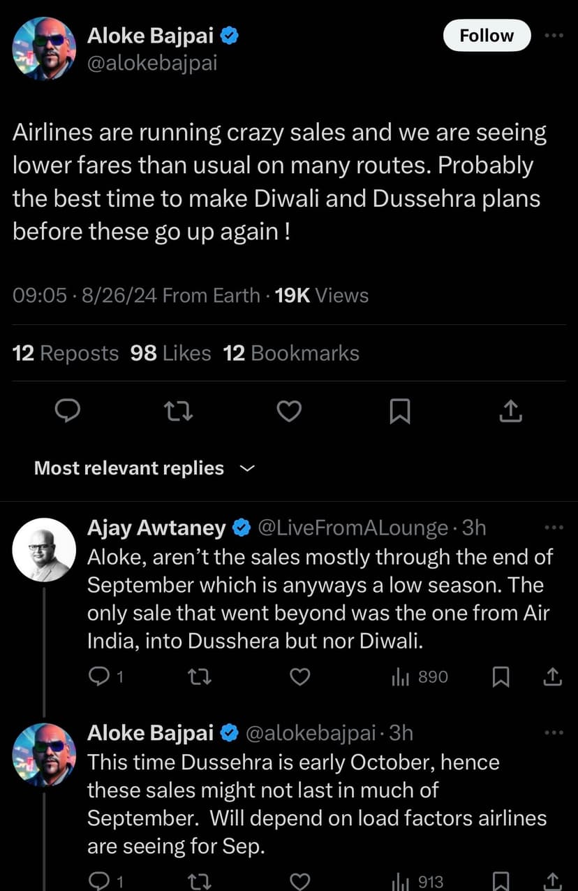
Task: Open @alokebajpai handle at top
Action: (152, 63)
